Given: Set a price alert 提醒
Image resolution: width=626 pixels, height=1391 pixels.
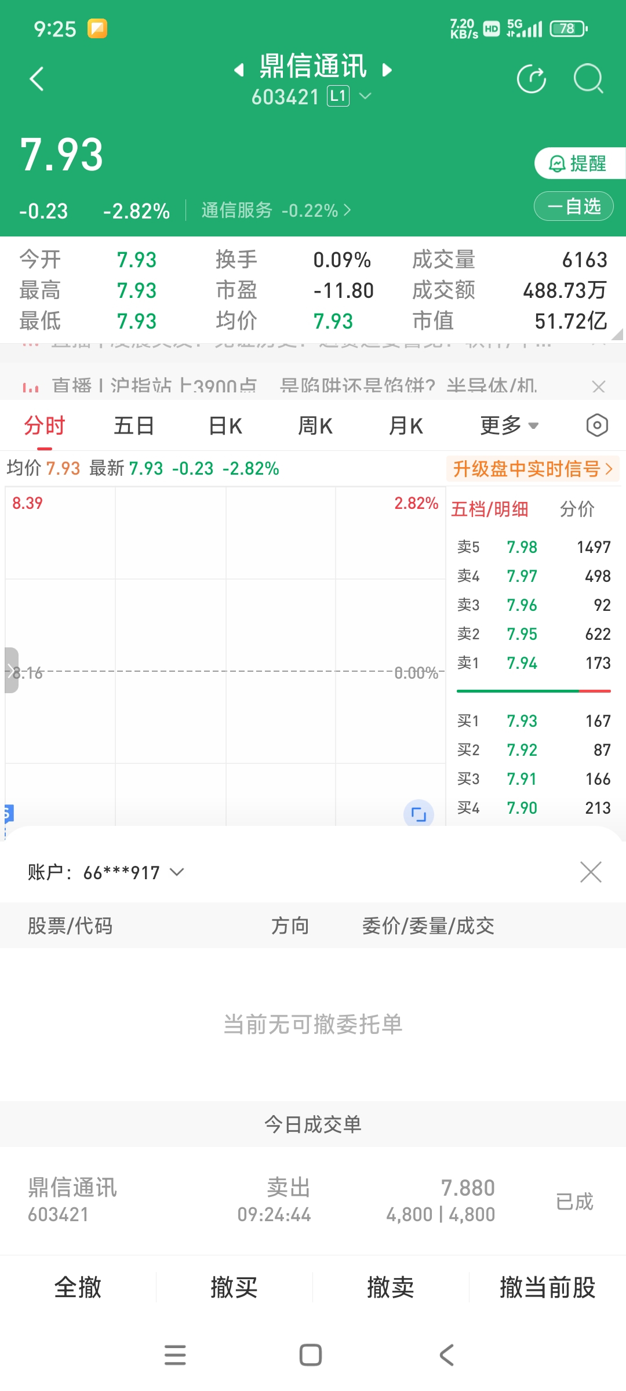Looking at the screenshot, I should click(x=580, y=163).
